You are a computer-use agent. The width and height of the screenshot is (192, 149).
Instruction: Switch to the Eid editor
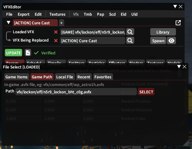click(123, 14)
